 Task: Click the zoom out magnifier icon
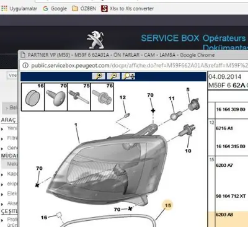[113, 76]
